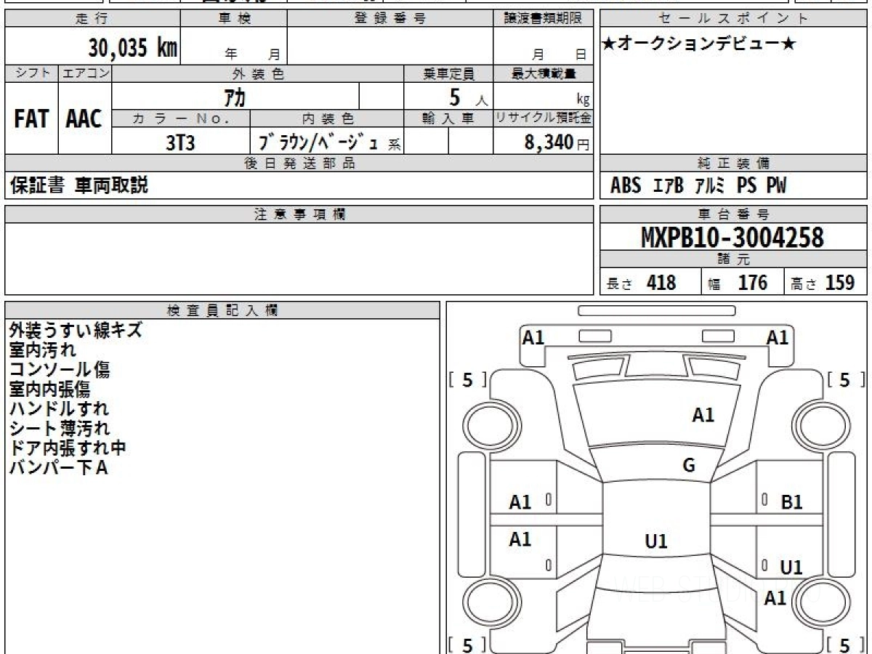
Task: Click the U1 mark on the roof
Action: click(x=656, y=541)
